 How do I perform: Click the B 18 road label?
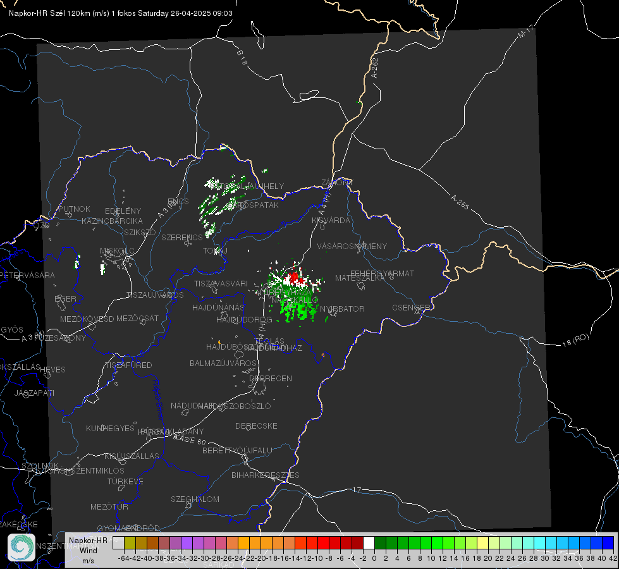click(242, 58)
